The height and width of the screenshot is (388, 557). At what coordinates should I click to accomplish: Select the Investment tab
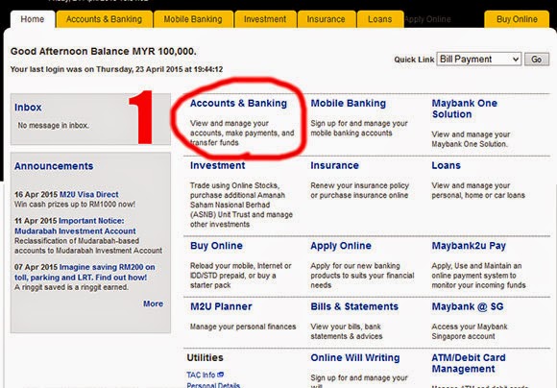click(265, 19)
